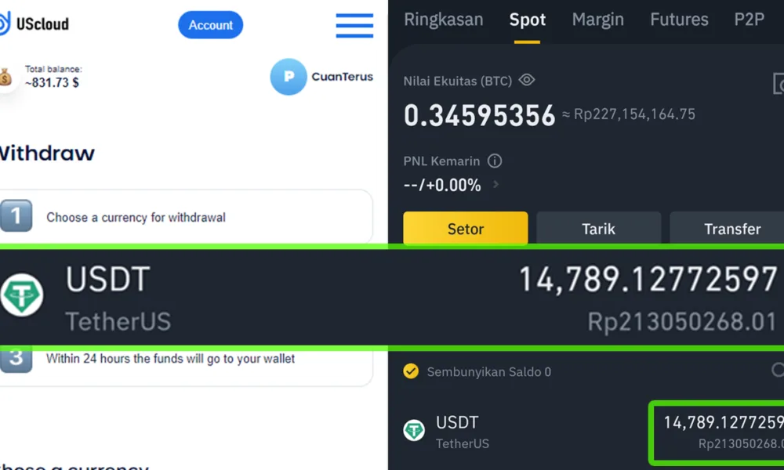Click the step 1 badge in withdrawal guide
Viewport: 784px width, 470px height.
(17, 216)
